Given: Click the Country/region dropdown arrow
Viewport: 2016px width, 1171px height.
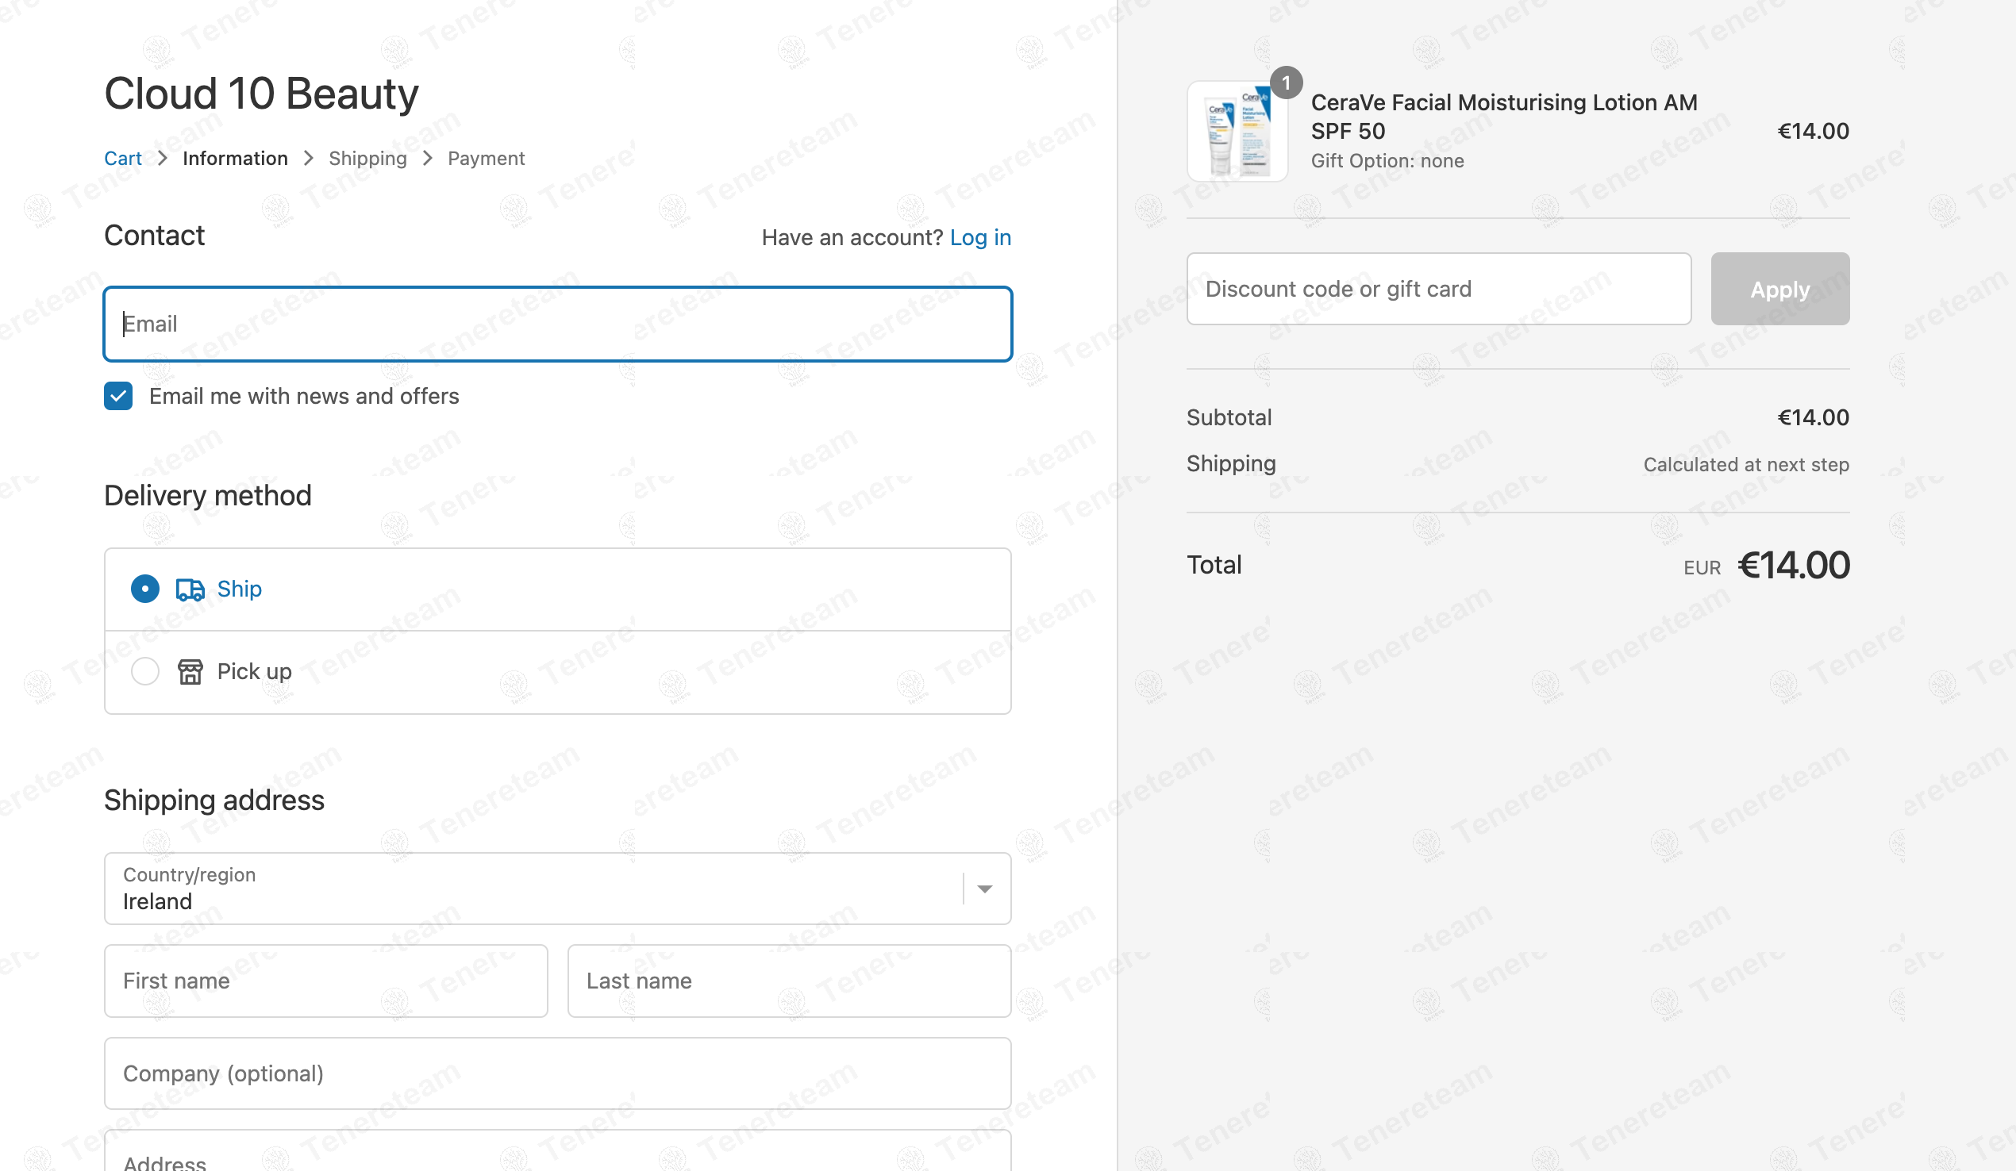Looking at the screenshot, I should pos(985,889).
